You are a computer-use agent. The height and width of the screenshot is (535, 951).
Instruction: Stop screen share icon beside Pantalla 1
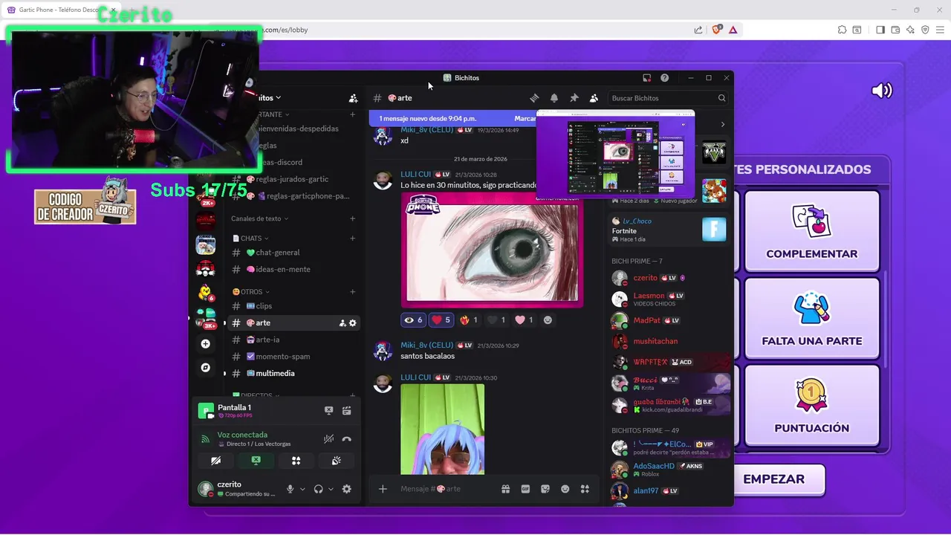pyautogui.click(x=329, y=410)
